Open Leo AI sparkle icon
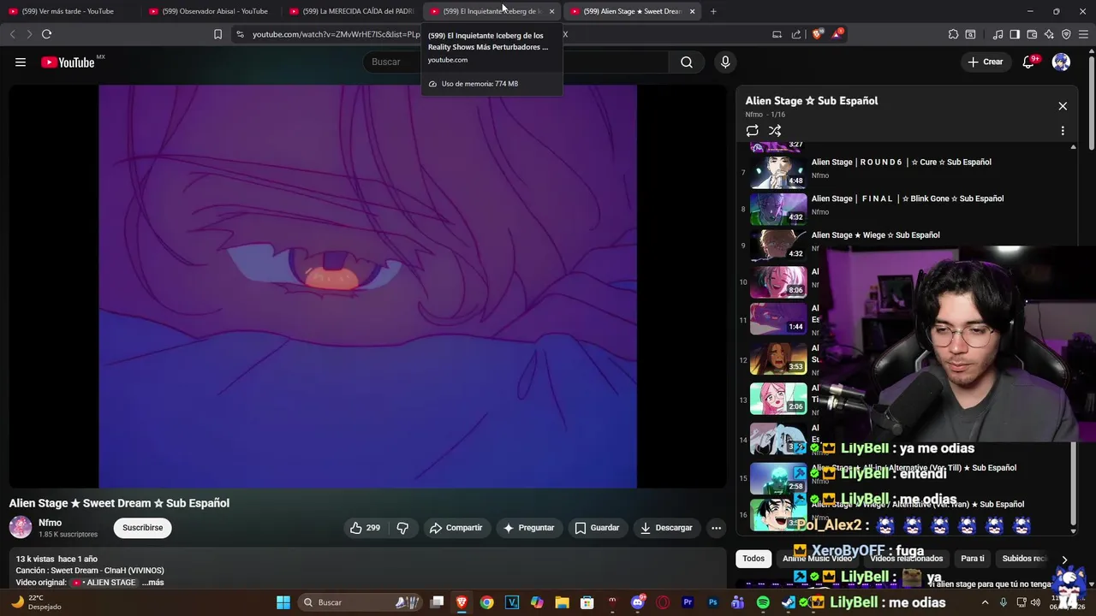The image size is (1096, 616). [x=1049, y=34]
